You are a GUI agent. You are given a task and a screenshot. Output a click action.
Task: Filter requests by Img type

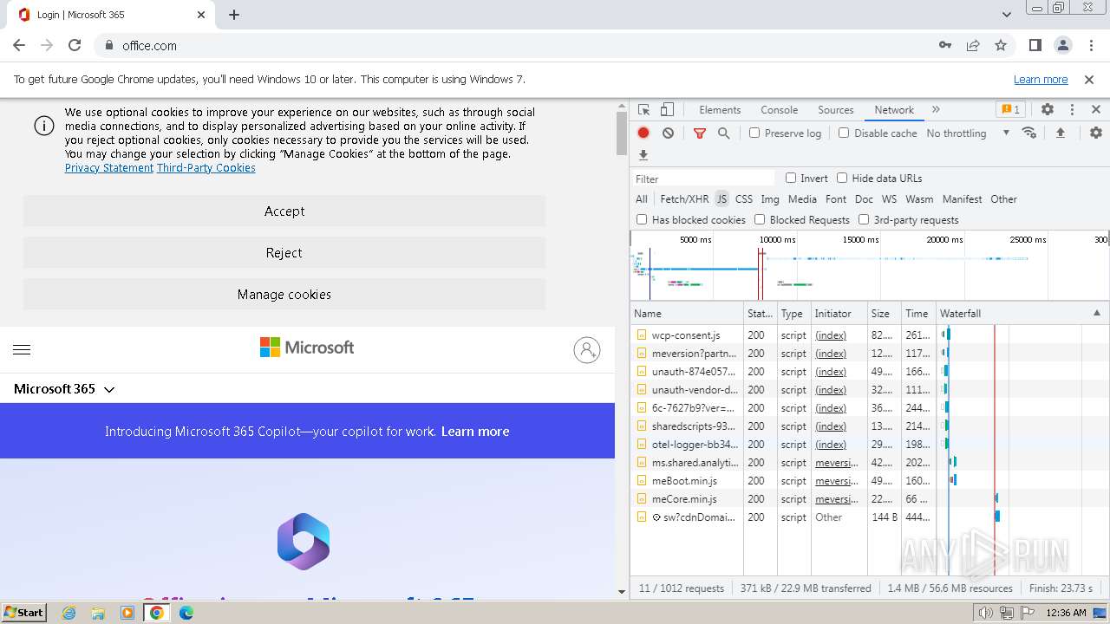pos(770,198)
